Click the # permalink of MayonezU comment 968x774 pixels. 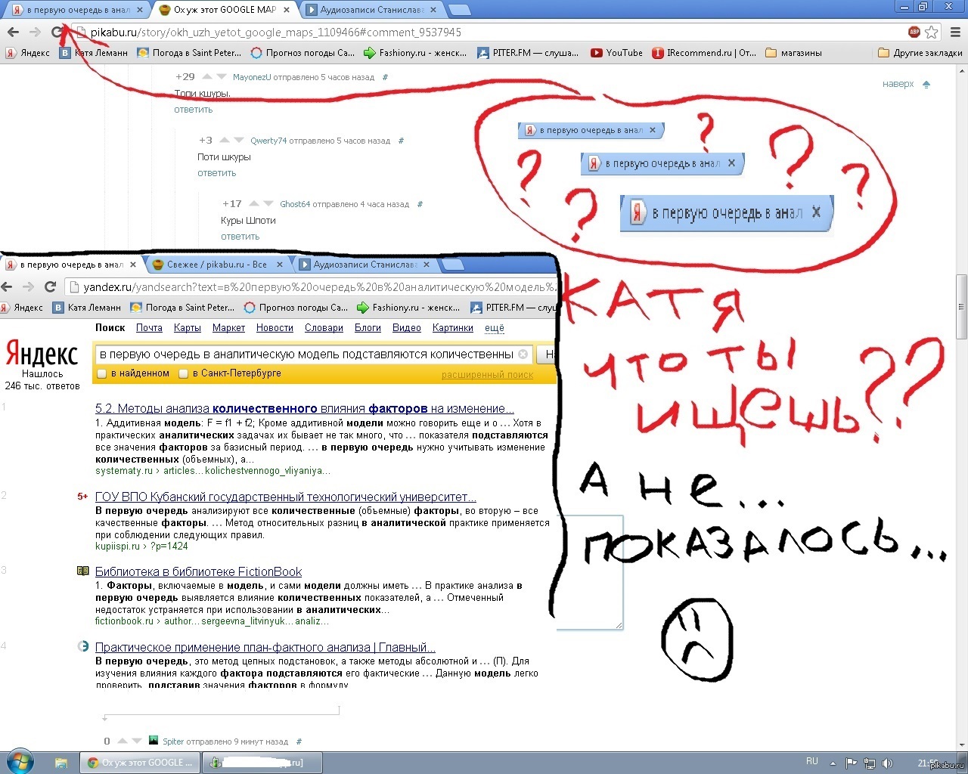385,77
